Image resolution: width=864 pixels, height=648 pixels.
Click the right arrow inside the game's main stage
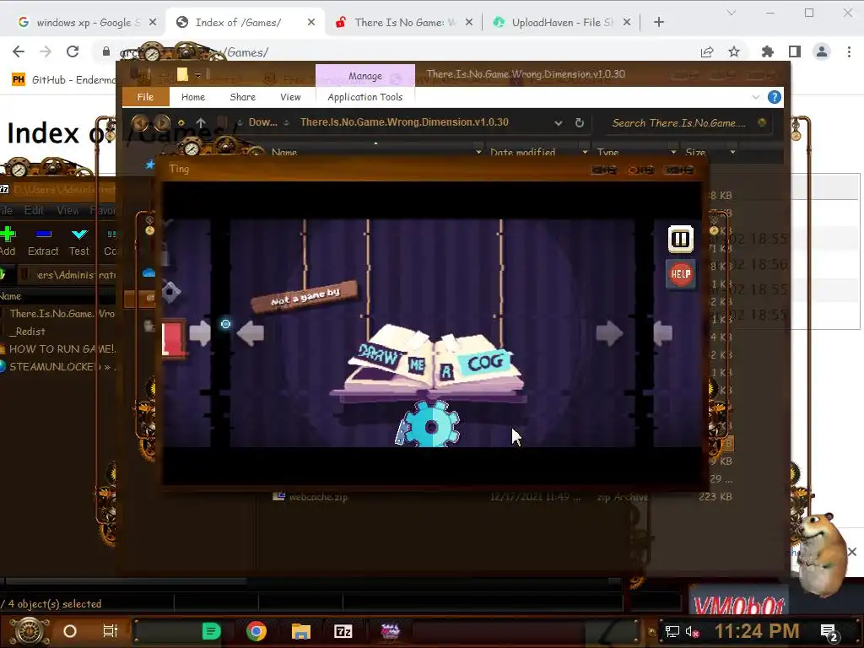point(609,333)
